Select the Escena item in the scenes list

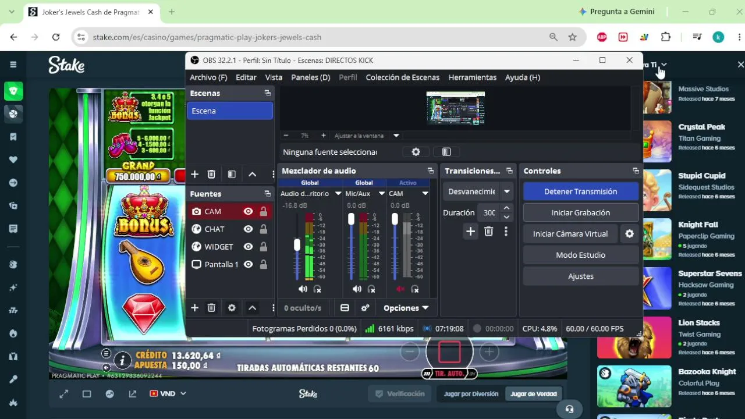[x=230, y=111]
